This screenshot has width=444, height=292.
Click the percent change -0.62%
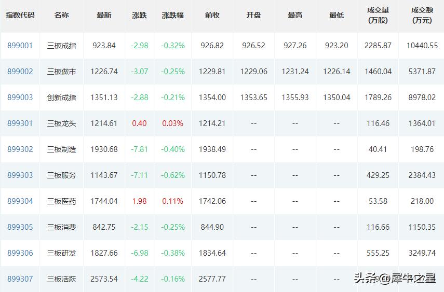pos(173,175)
